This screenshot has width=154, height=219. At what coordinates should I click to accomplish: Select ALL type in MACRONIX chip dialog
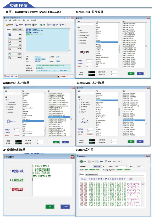pos(80,30)
